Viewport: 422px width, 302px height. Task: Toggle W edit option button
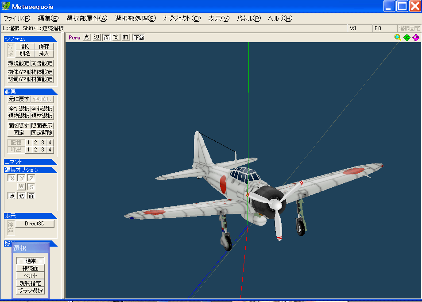[x=22, y=186]
